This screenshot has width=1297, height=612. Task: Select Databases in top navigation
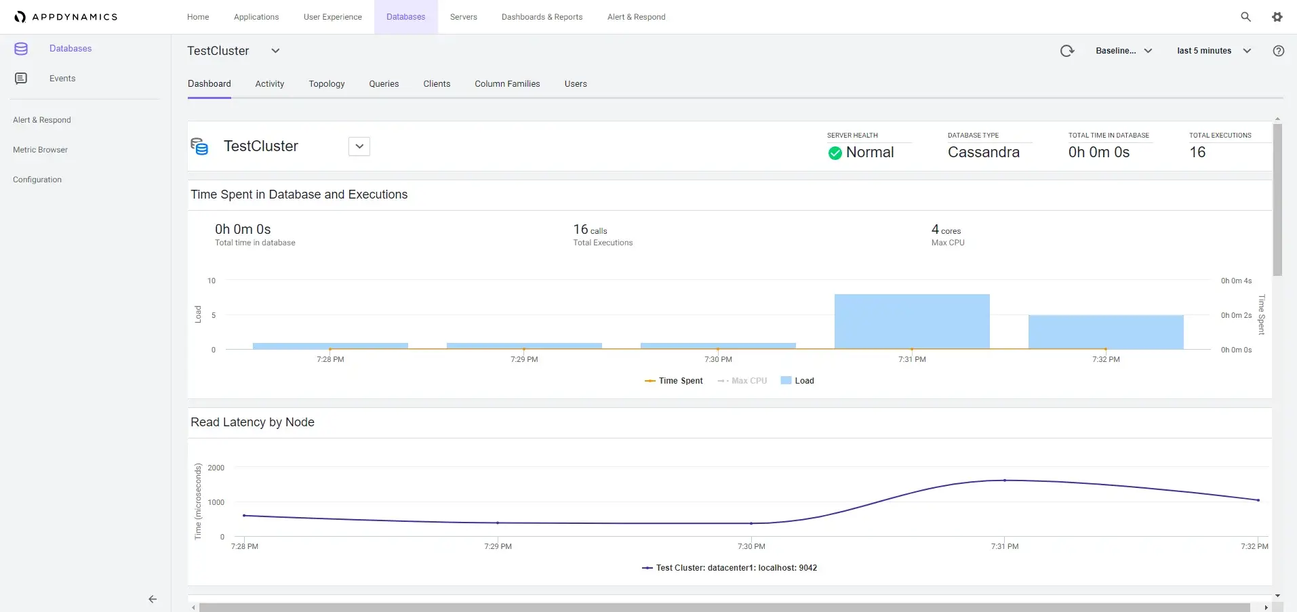406,17
